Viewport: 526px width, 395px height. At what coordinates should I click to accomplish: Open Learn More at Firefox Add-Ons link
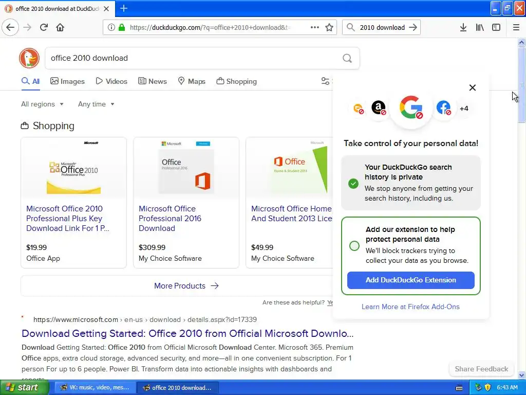[410, 307]
